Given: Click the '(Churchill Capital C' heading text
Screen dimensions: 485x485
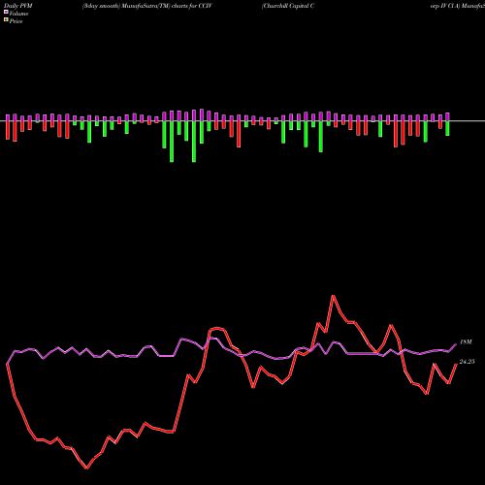Looking at the screenshot, I should 288,6.
